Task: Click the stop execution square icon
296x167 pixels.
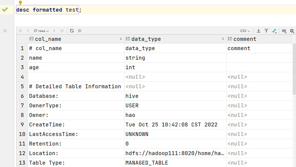Action: click(x=80, y=31)
